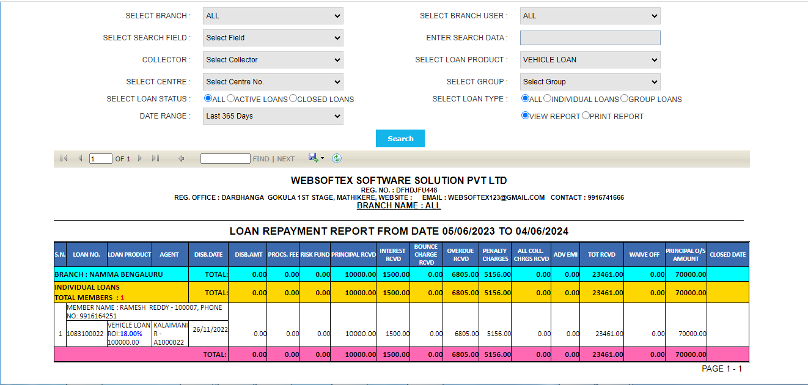Screen dimensions: 808x385
Task: Choose INDIVIDUAL LOANS radio option
Action: [547, 98]
